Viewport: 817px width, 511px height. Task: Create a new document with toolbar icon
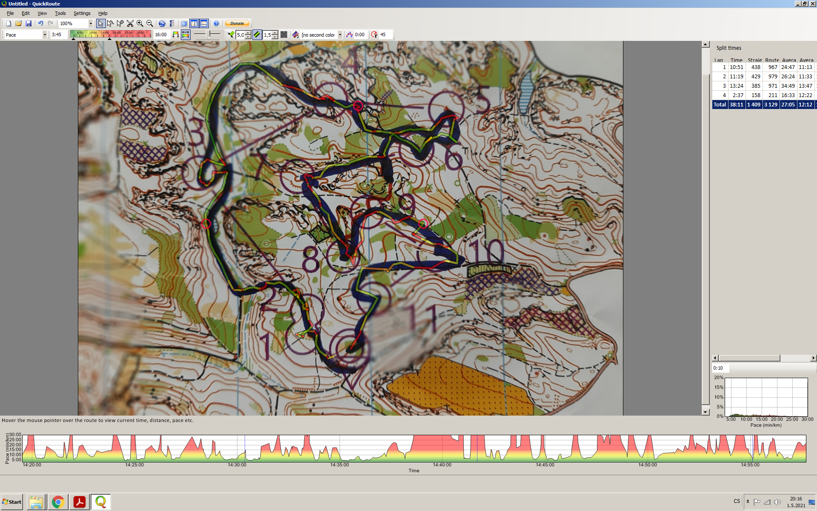point(9,23)
